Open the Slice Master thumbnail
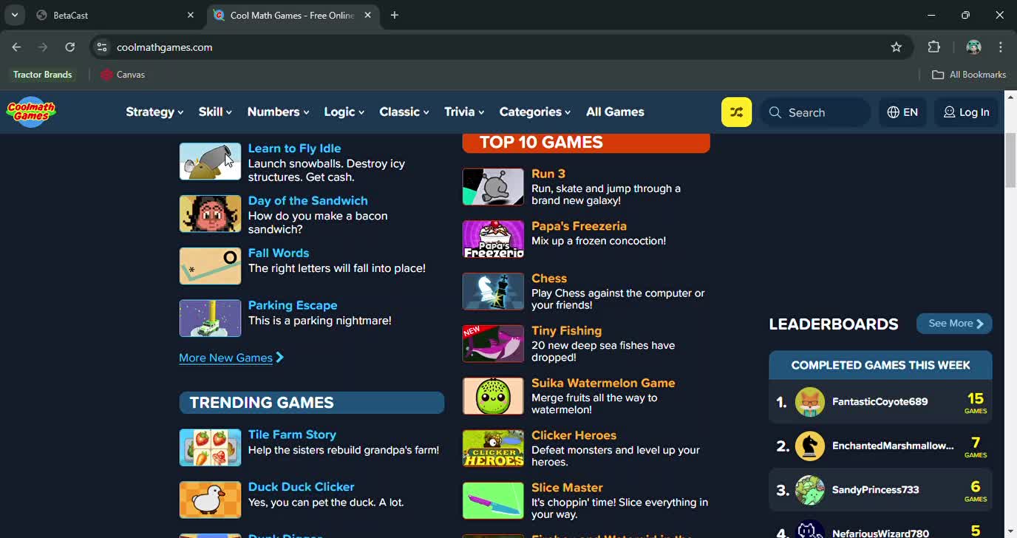Viewport: 1017px width, 538px height. (493, 500)
